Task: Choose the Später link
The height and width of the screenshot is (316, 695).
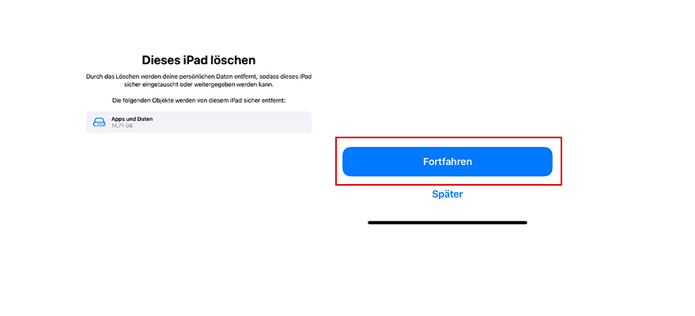Action: point(447,194)
